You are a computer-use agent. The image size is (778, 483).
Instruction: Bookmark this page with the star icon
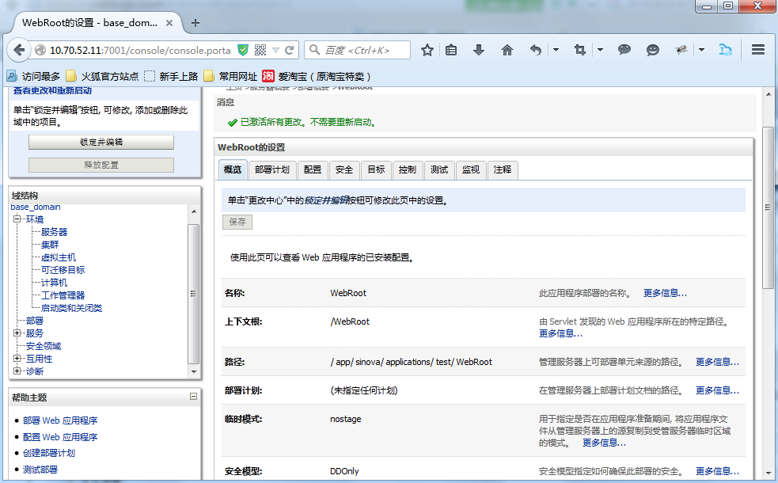(x=427, y=50)
